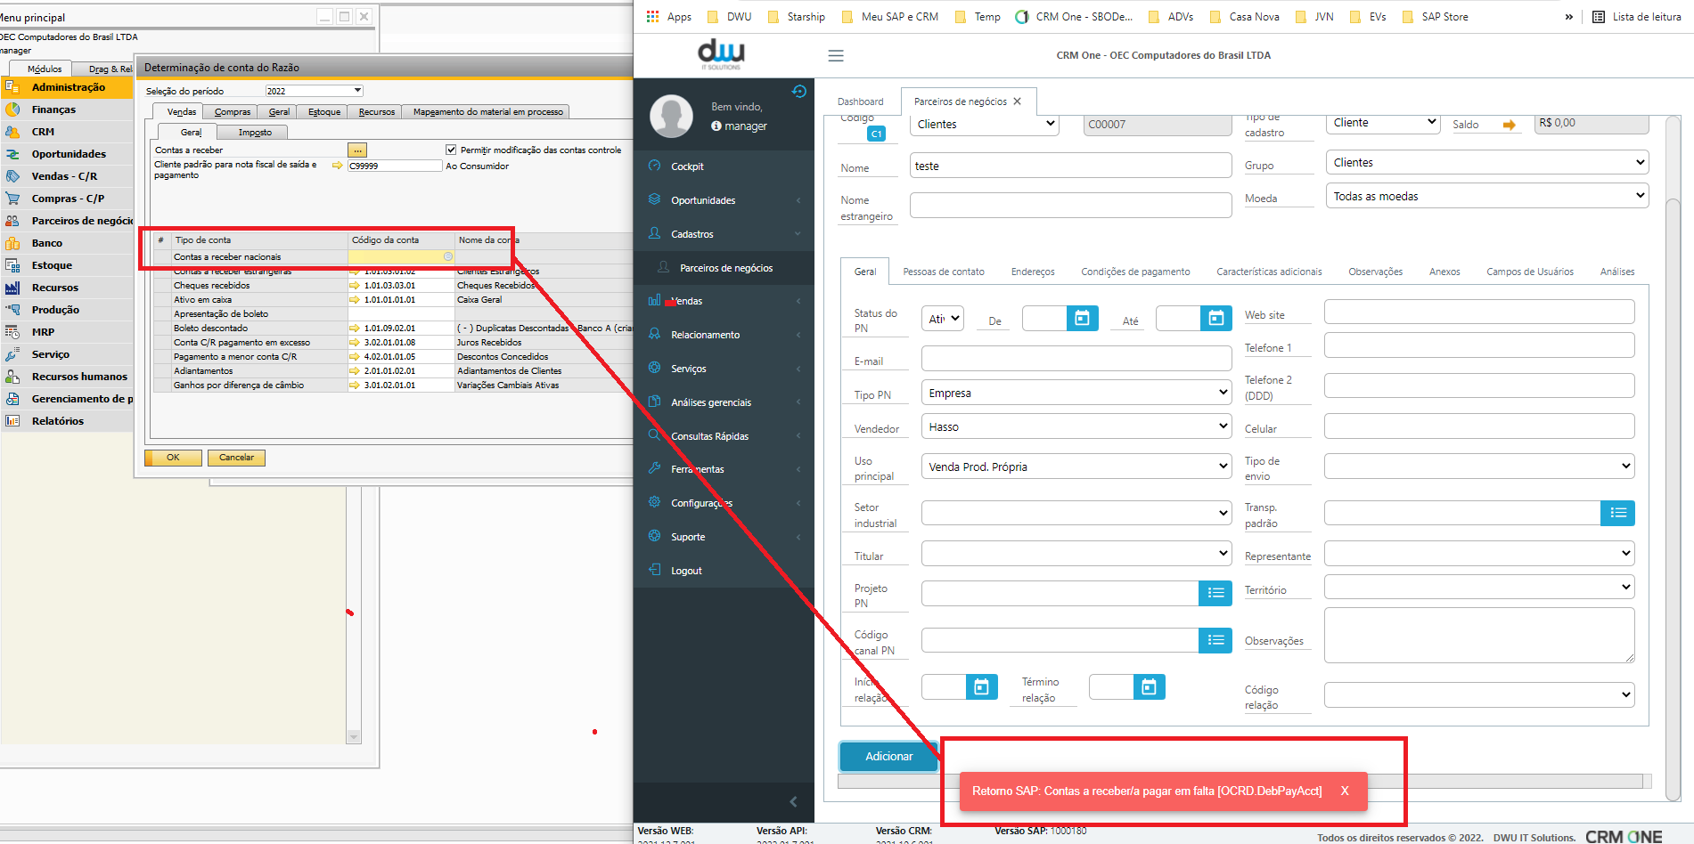Switch to the Endereços tab
Image resolution: width=1694 pixels, height=844 pixels.
1032,272
